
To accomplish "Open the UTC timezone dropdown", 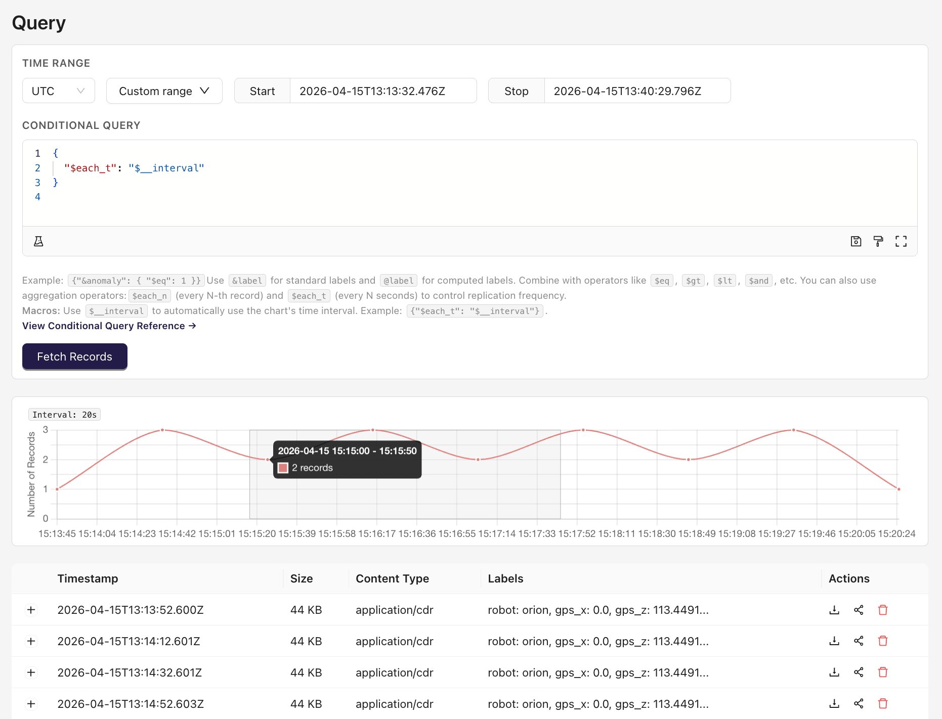I will [58, 91].
